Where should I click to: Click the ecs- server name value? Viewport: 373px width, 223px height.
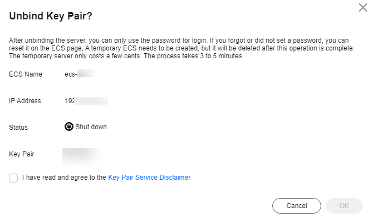[x=80, y=74]
